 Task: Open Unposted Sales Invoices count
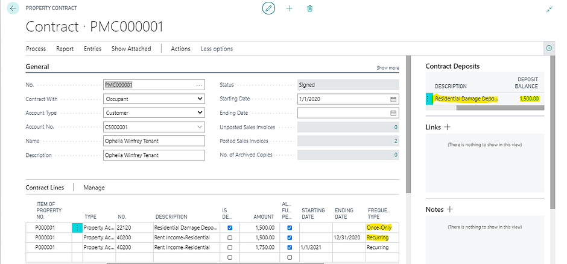click(x=348, y=127)
